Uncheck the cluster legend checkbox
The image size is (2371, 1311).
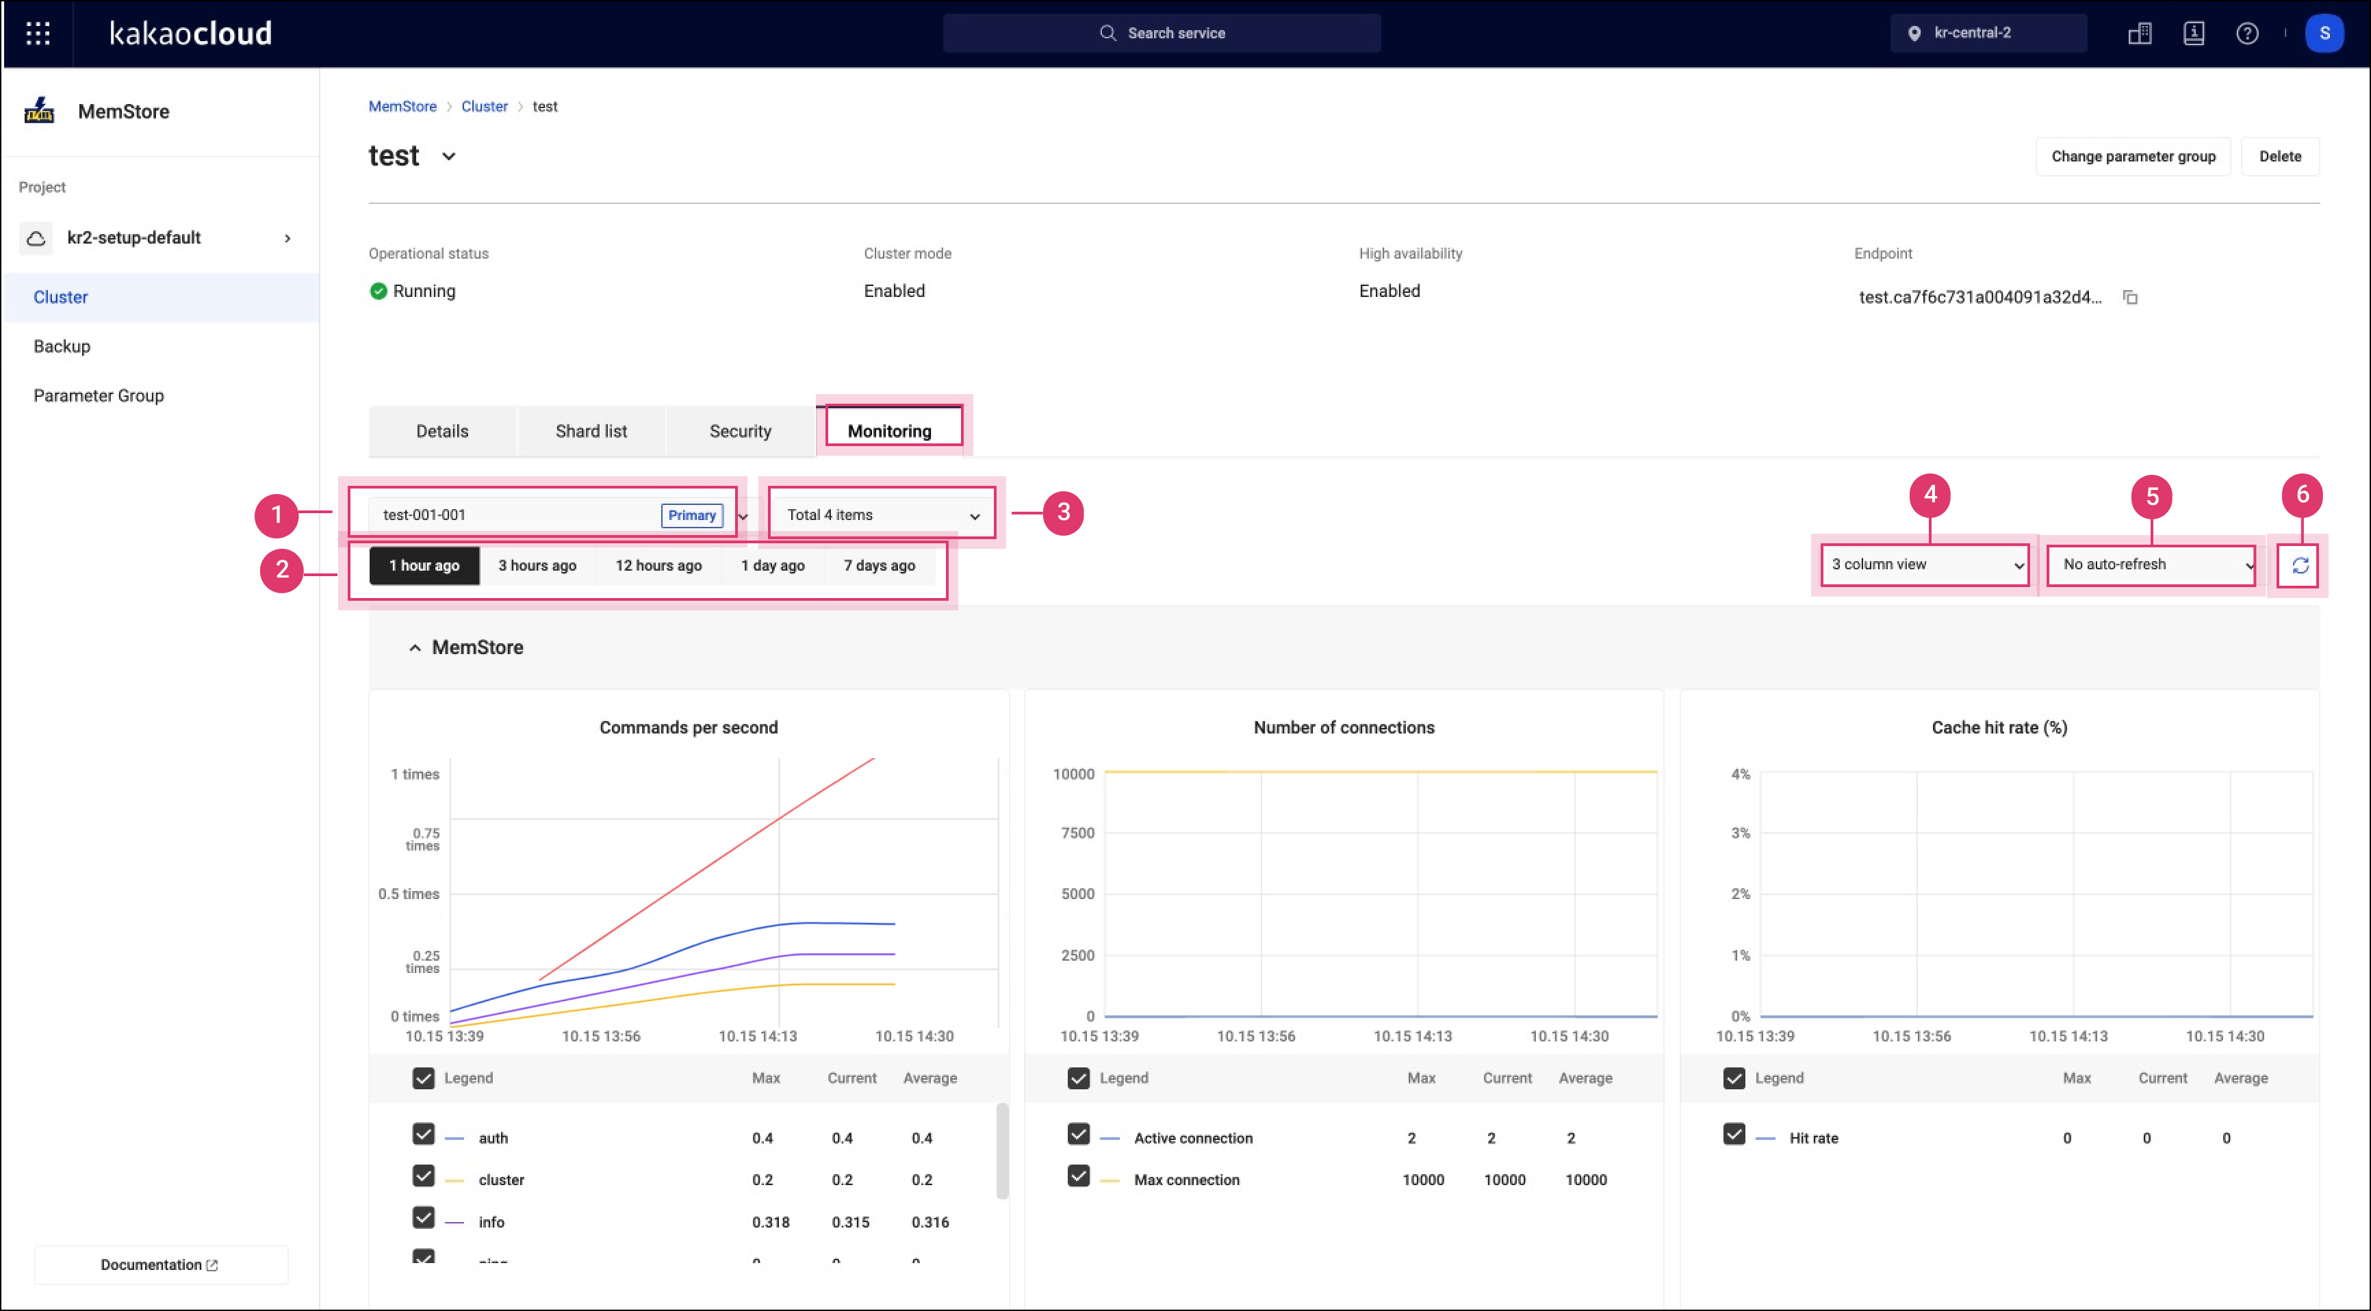[x=424, y=1176]
